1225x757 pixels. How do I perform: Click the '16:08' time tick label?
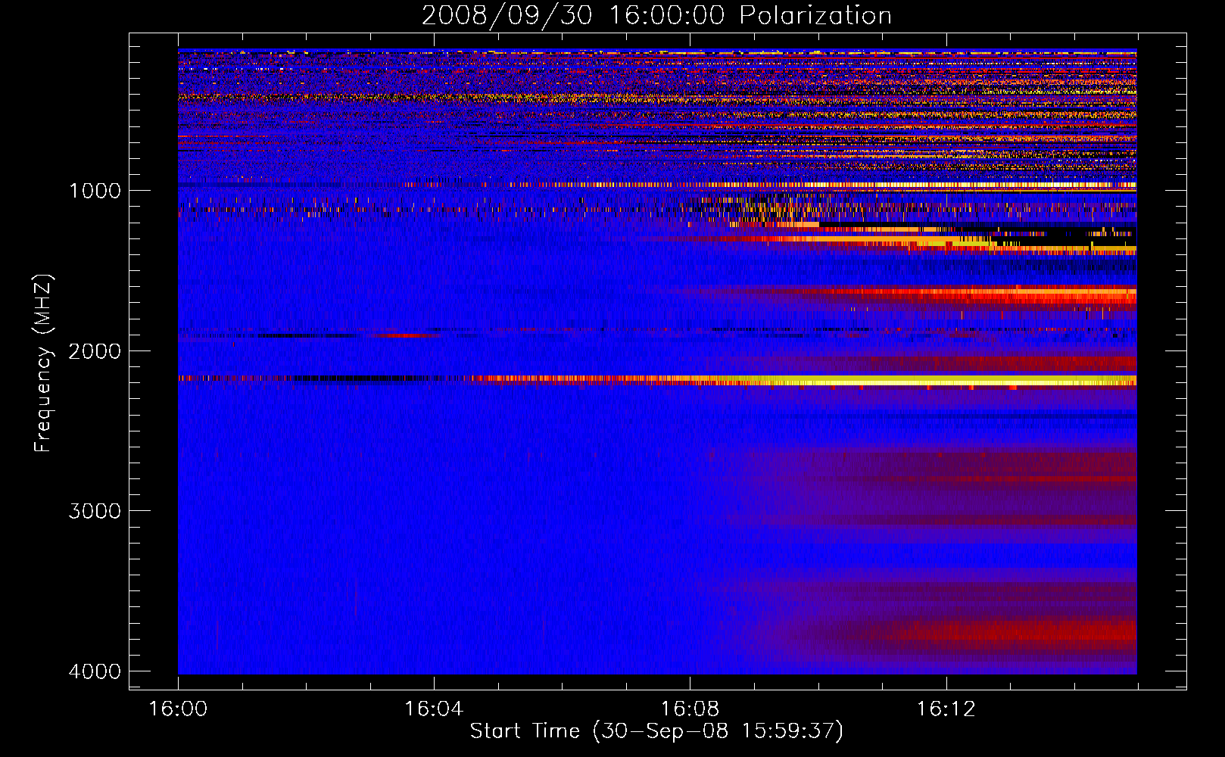pos(690,709)
